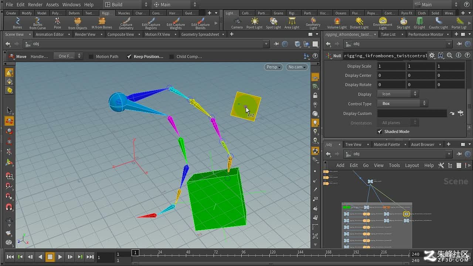Image resolution: width=473 pixels, height=266 pixels.
Task: Select Edit Capture Blends tool
Action: pos(200,23)
